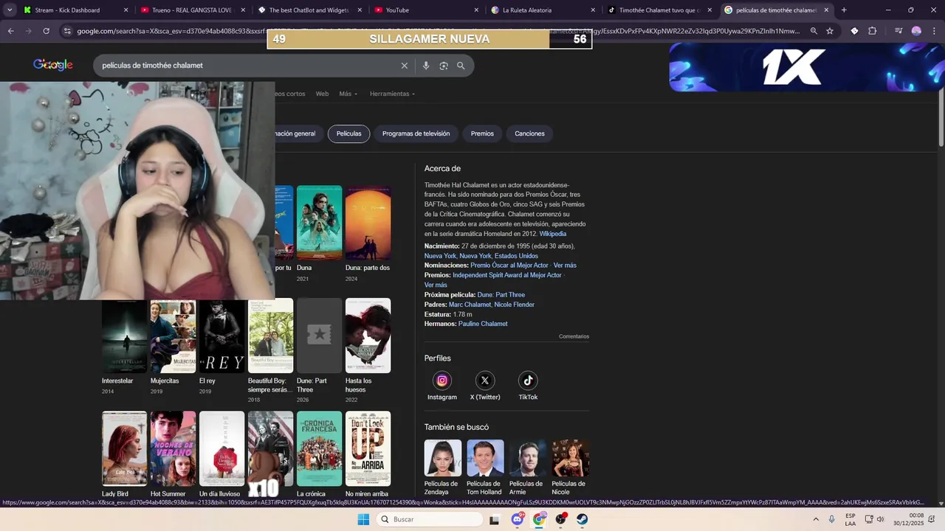945x531 pixels.
Task: Open Chrome media controls icon
Action: [898, 31]
